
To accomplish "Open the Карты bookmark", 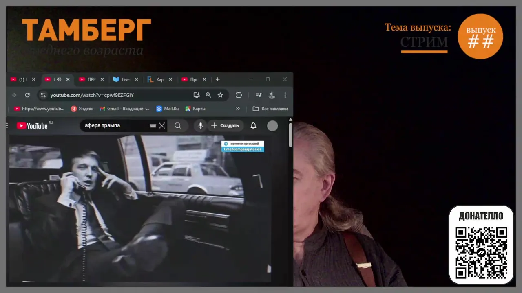I will pyautogui.click(x=195, y=109).
